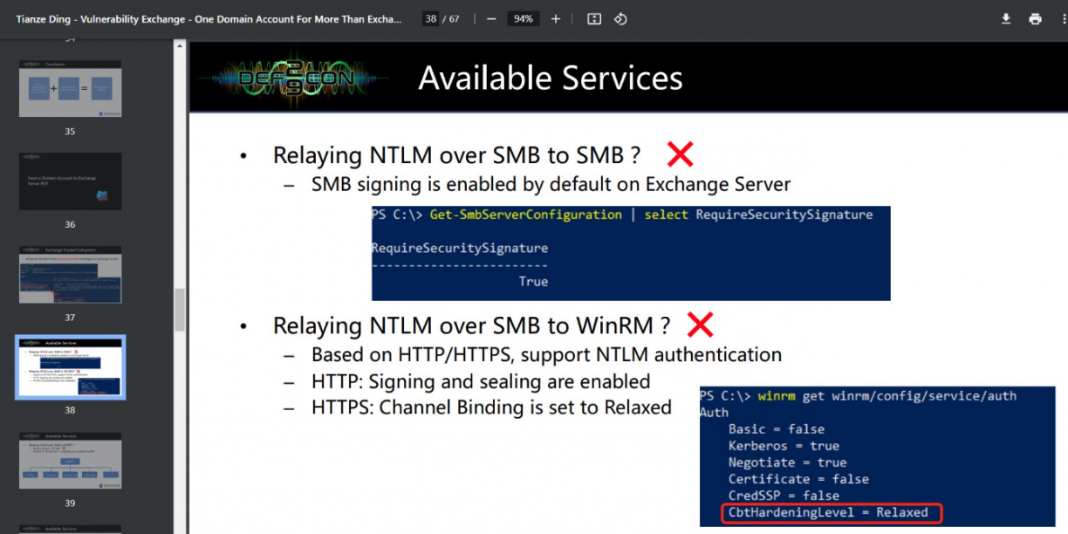This screenshot has height=534, width=1068.
Task: Click the Get-SmbServerConfiguration PowerShell screenshot
Action: pos(630,253)
